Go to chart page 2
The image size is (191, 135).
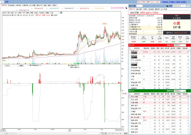[4, 133]
